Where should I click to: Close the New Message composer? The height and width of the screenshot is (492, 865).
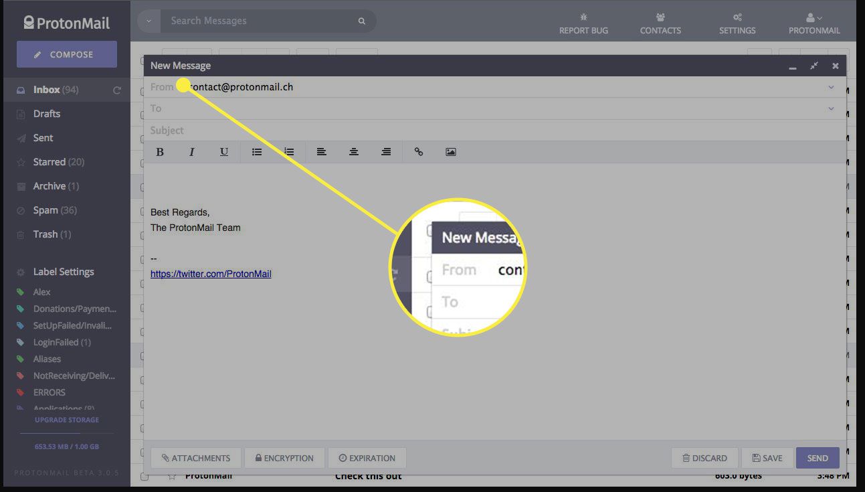click(x=836, y=66)
